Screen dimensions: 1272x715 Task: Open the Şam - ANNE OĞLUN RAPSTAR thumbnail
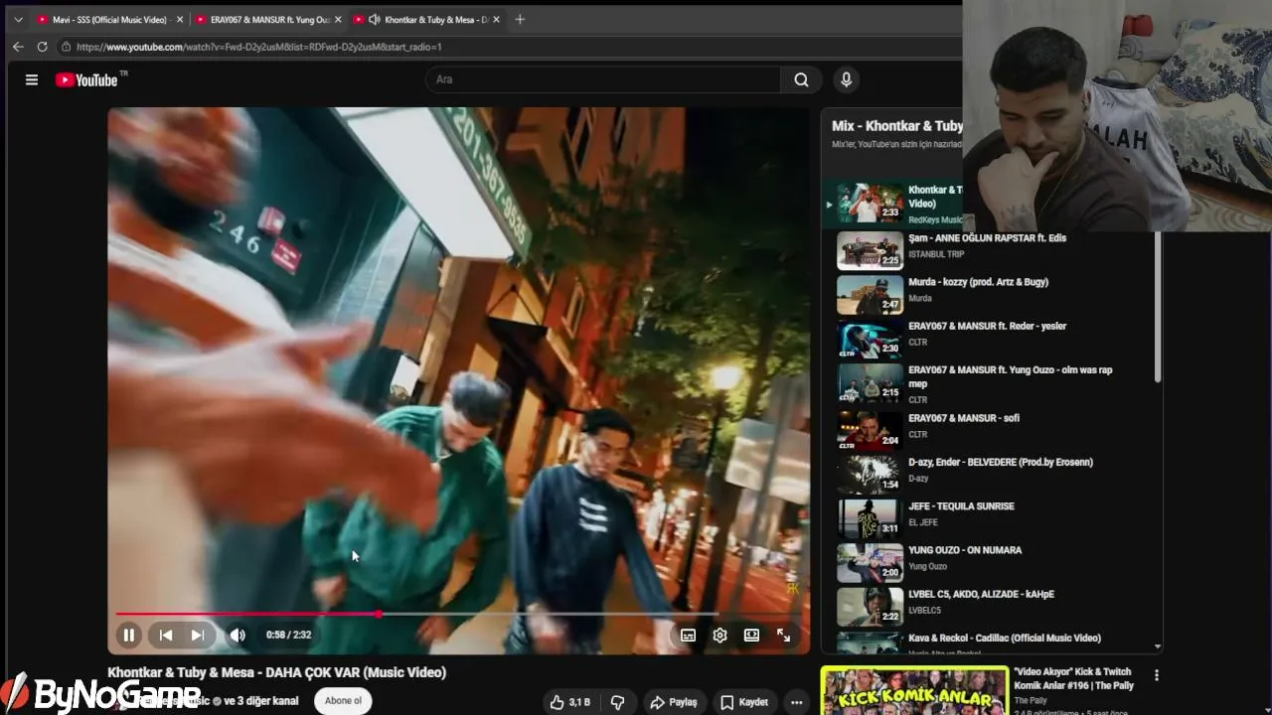click(870, 251)
